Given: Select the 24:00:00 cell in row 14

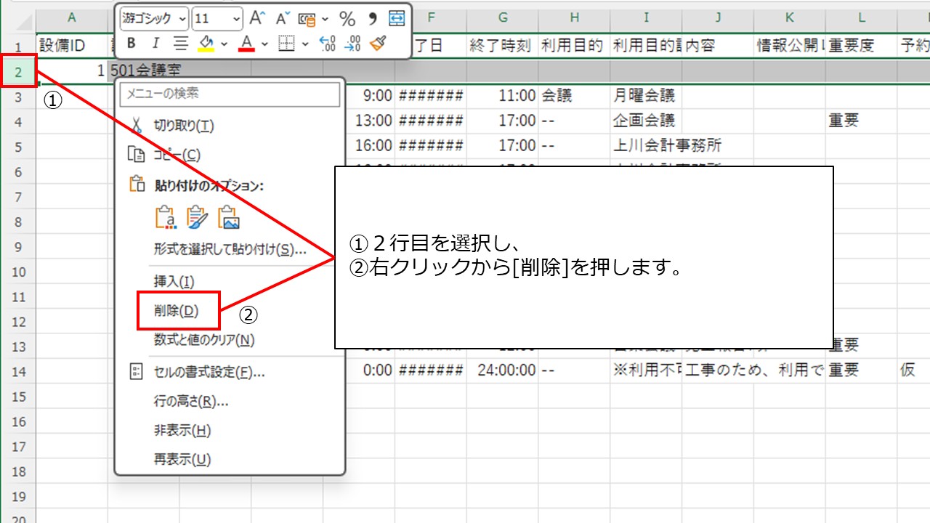Looking at the screenshot, I should pyautogui.click(x=503, y=370).
